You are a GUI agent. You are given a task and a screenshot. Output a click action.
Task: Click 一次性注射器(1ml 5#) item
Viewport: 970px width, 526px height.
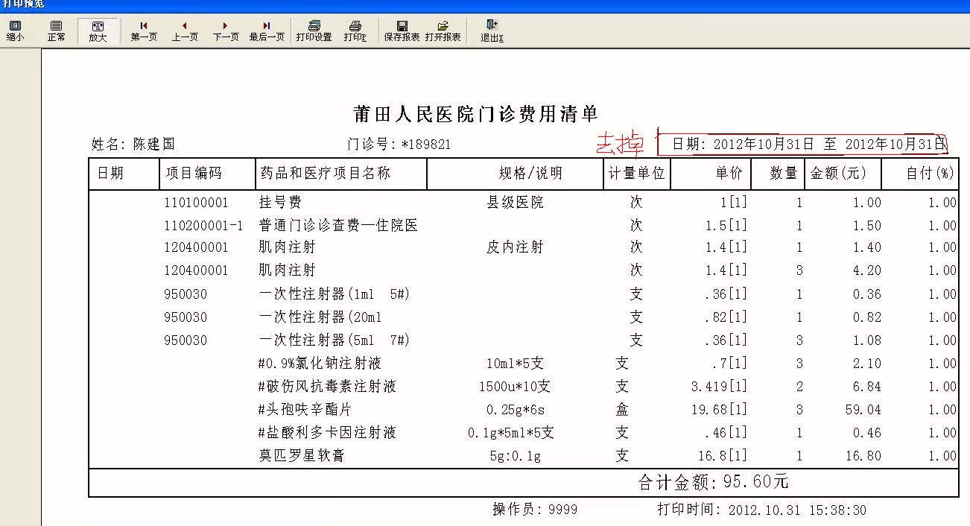click(335, 294)
